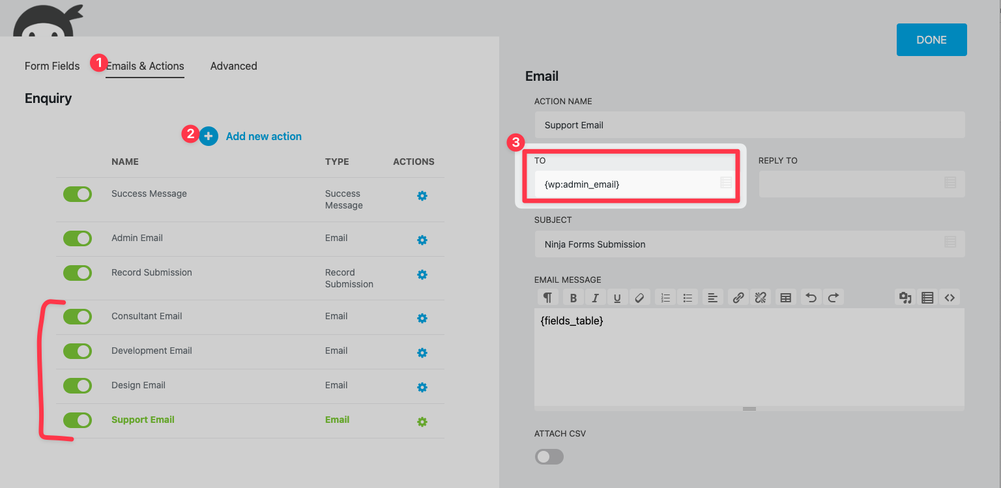The width and height of the screenshot is (1001, 488).
Task: Switch to the Form Fields tab
Action: tap(52, 66)
